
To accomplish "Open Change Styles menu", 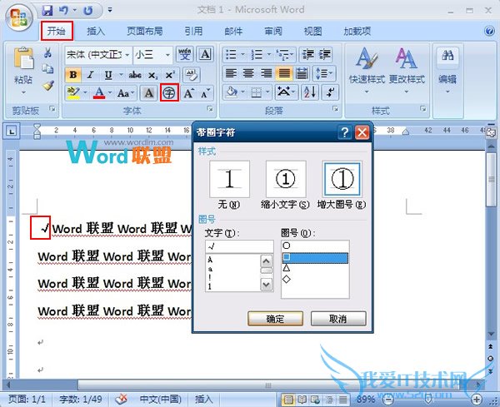I will (x=407, y=69).
